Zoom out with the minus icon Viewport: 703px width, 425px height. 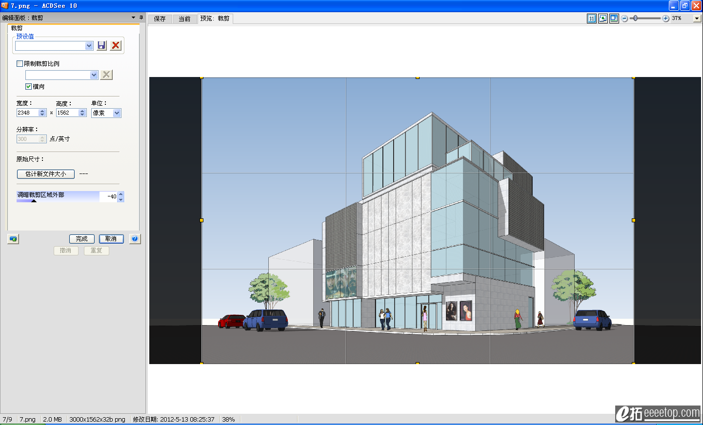click(624, 19)
